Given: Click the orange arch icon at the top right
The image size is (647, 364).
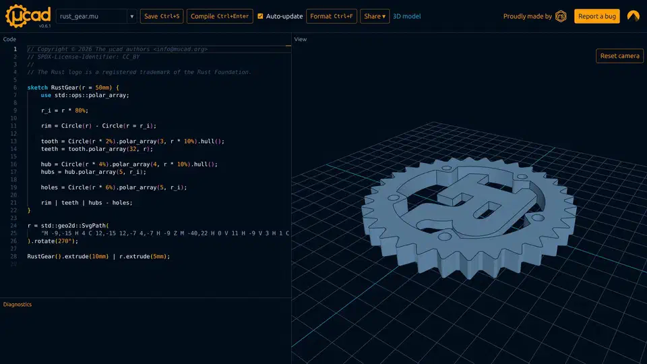Looking at the screenshot, I should (x=633, y=16).
